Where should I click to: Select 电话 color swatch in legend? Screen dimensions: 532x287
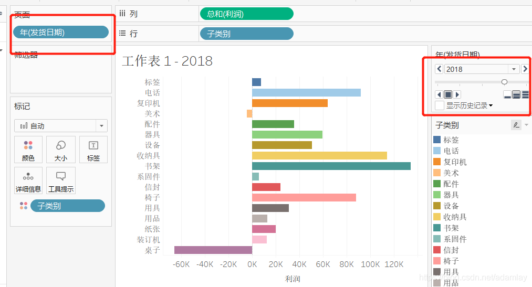click(437, 151)
